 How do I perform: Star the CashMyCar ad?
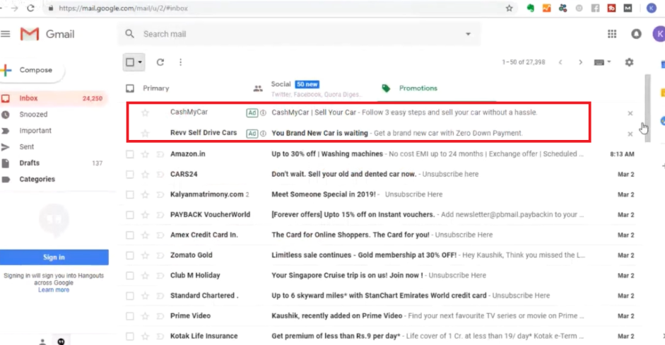click(145, 113)
